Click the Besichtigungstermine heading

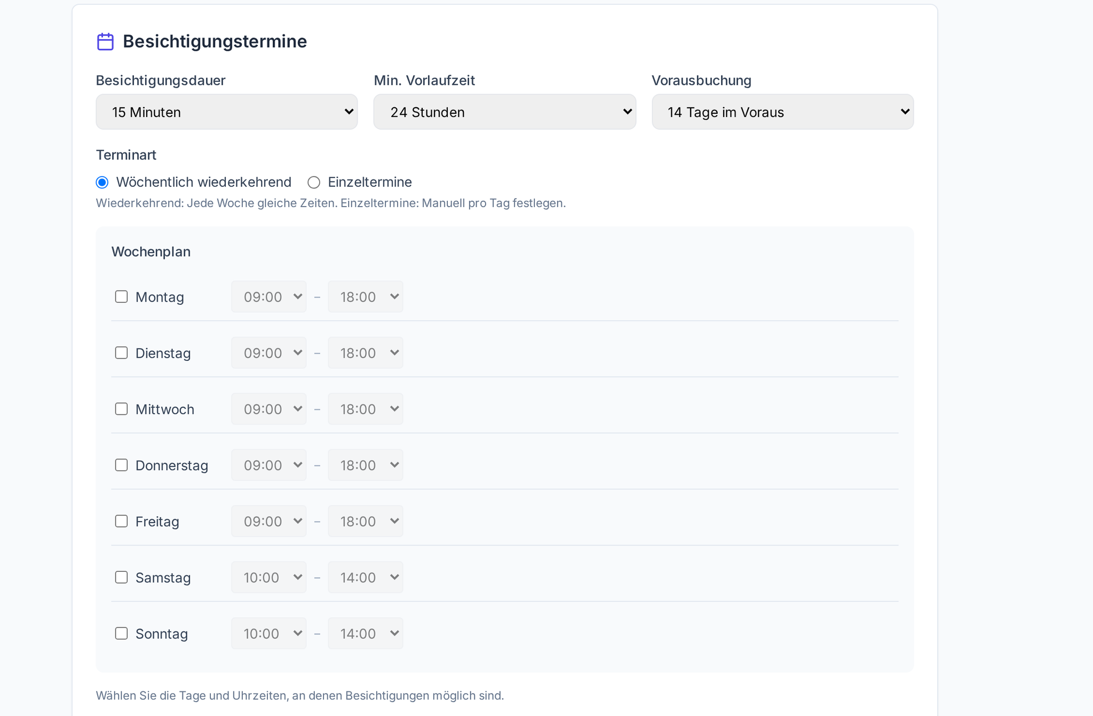click(215, 42)
